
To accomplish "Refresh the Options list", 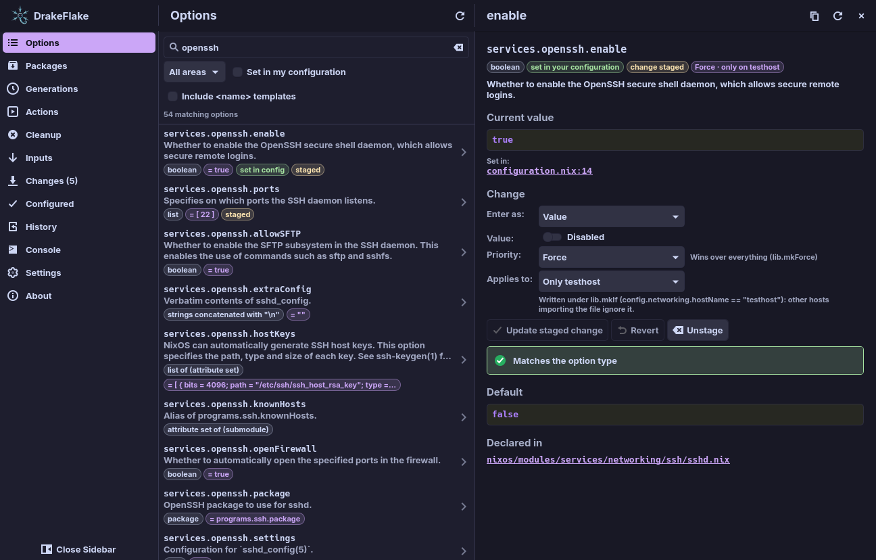I will [x=460, y=16].
